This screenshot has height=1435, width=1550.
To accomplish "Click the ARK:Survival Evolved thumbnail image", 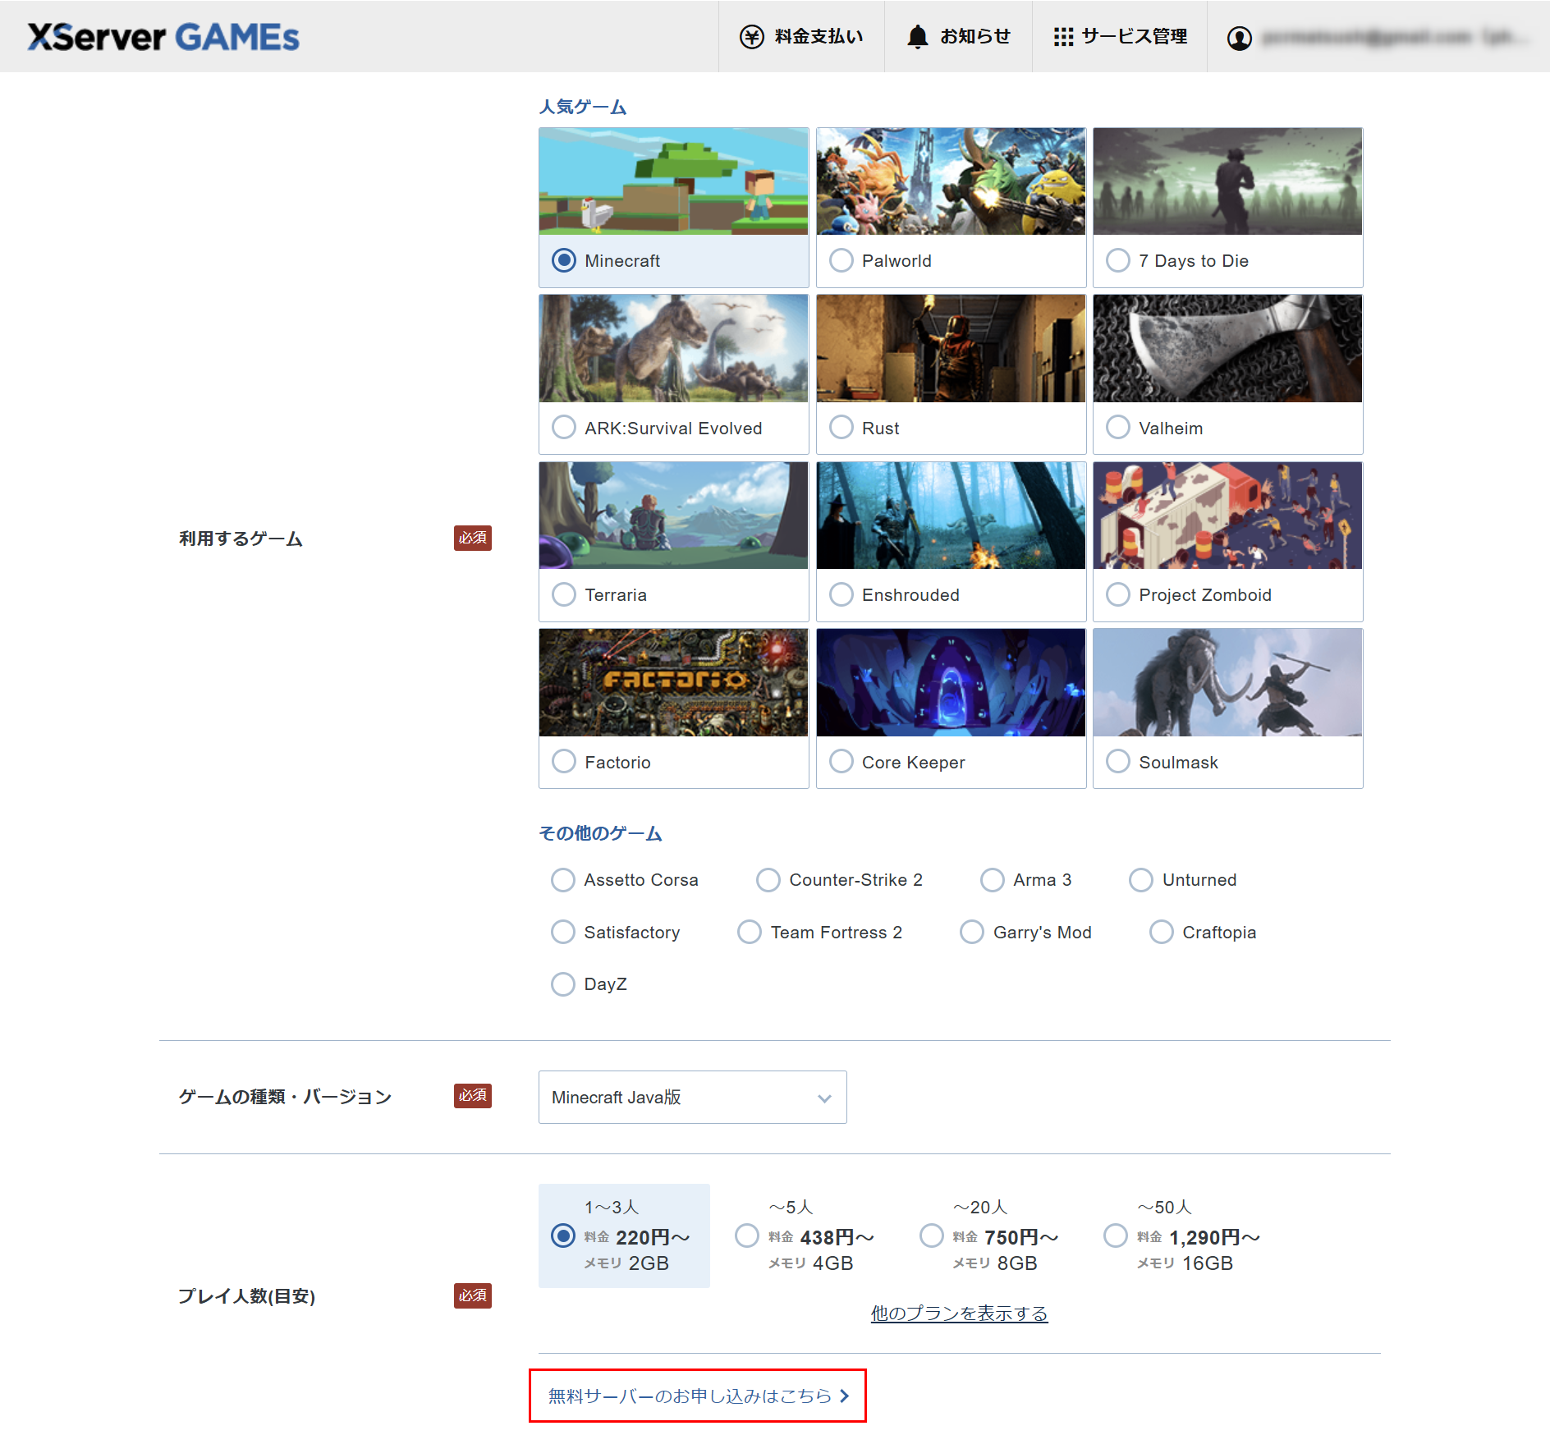I will (672, 348).
